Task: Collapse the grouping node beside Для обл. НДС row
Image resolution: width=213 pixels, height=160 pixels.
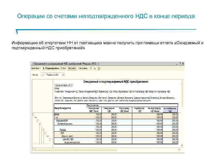Action: pos(50,139)
